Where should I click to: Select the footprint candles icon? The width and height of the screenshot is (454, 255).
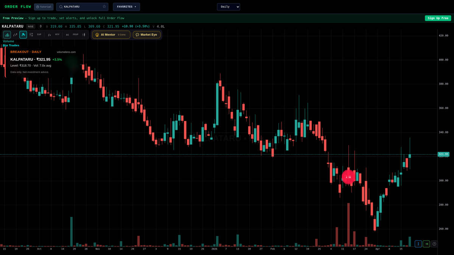coord(15,35)
